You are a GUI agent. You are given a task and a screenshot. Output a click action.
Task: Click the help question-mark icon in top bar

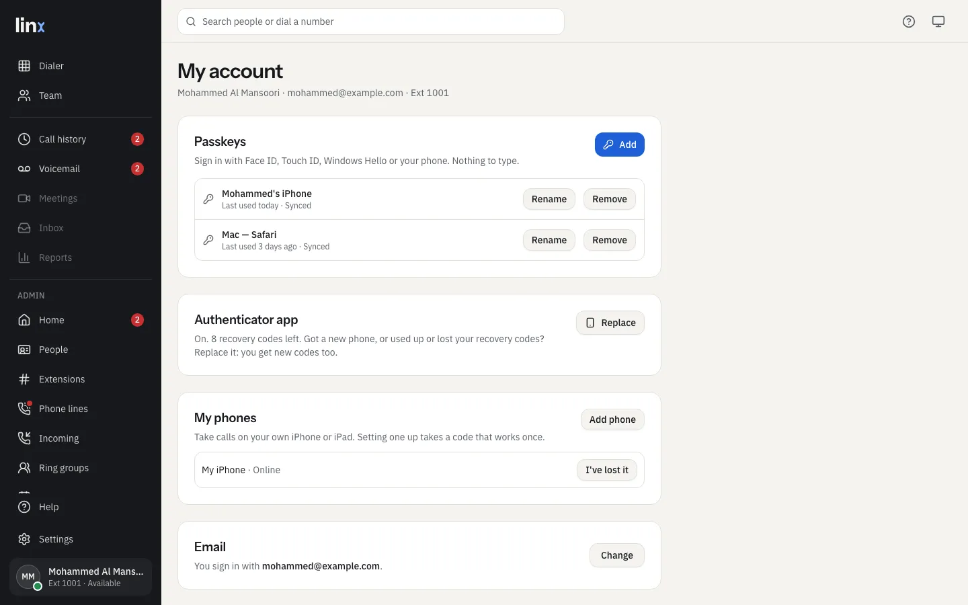coord(909,22)
